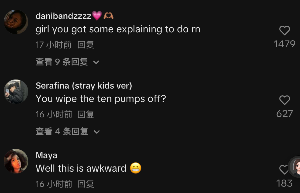Expand 查看 9 条回复 replies

pos(67,62)
